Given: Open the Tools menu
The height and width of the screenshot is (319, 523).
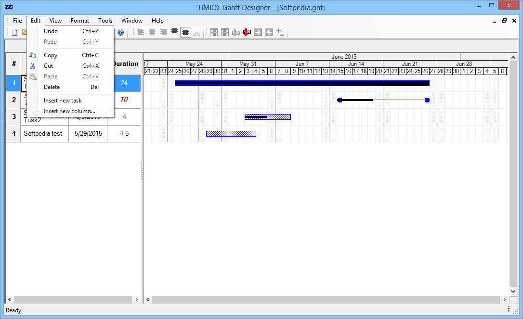Looking at the screenshot, I should point(105,21).
